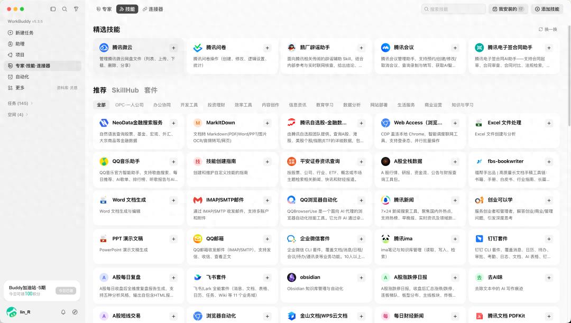Click the 添加技能 button
This screenshot has width=571, height=323.
(547, 9)
